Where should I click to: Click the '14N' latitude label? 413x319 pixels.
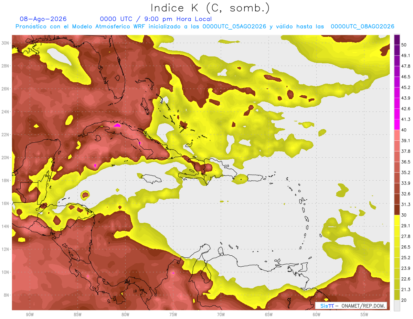coord(6,226)
